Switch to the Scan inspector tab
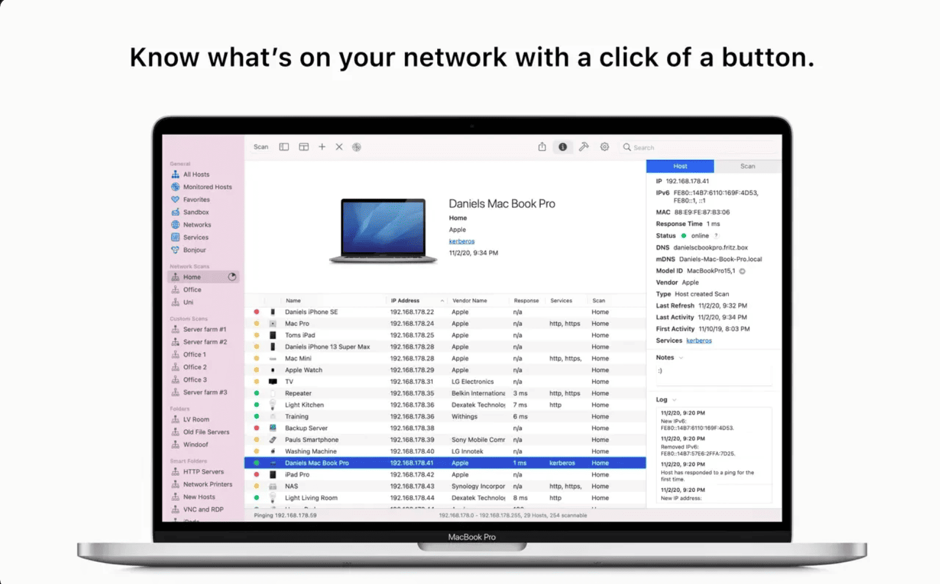This screenshot has height=584, width=940. pos(748,166)
